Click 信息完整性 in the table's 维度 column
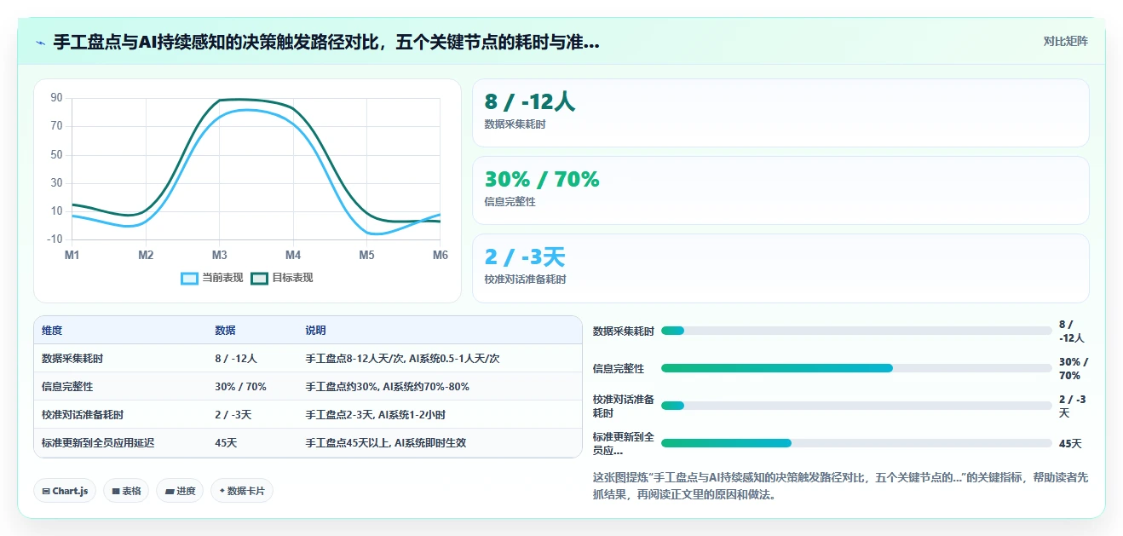Image resolution: width=1123 pixels, height=536 pixels. (67, 387)
